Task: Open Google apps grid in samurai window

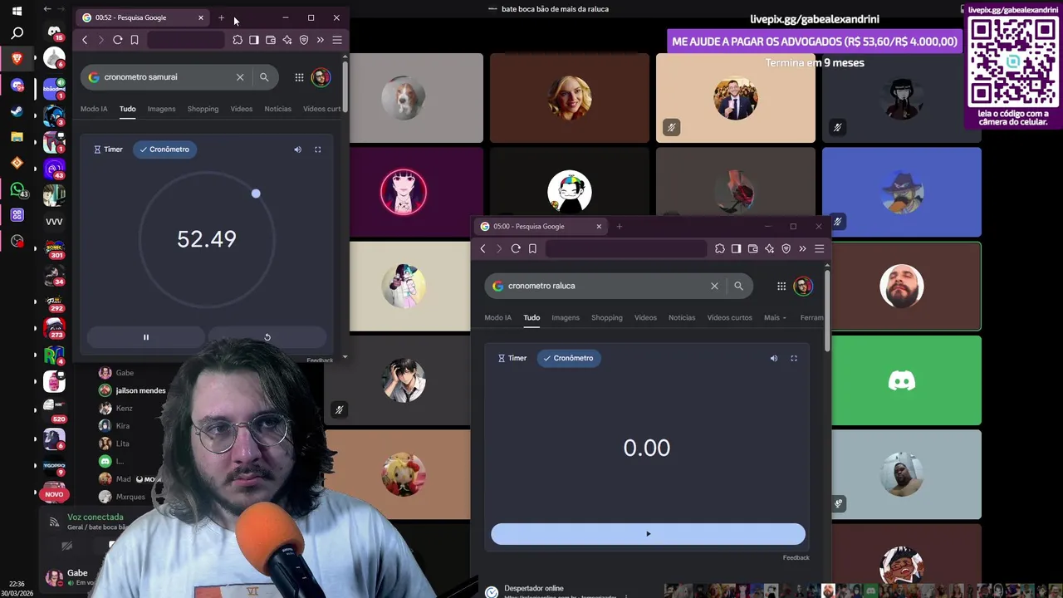Action: tap(299, 77)
